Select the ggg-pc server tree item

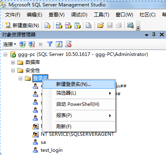(83, 54)
